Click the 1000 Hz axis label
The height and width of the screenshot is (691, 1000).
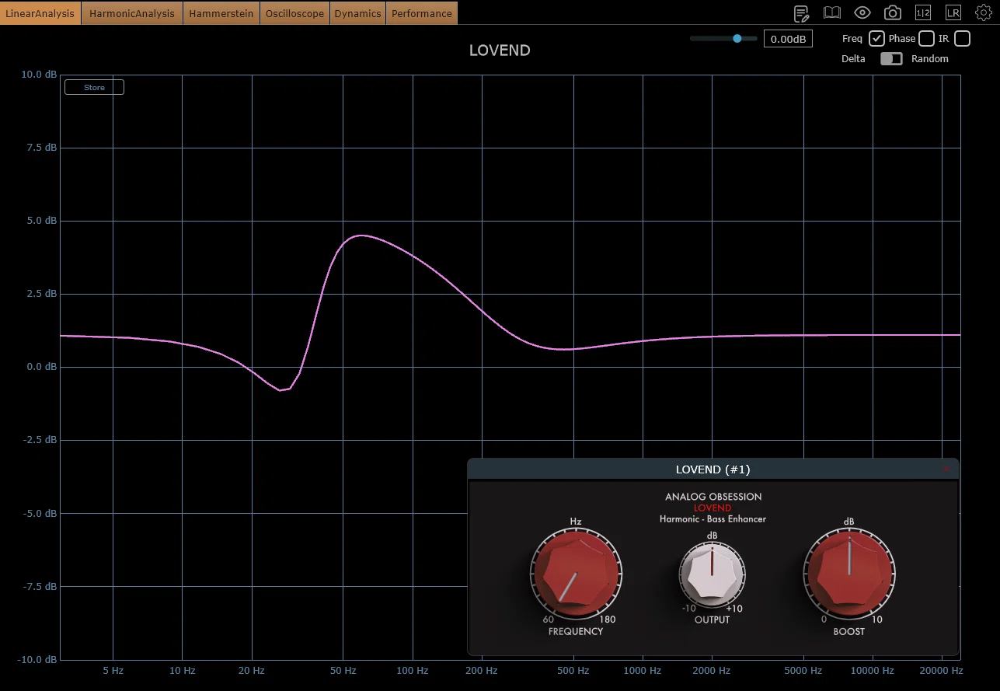pos(641,670)
